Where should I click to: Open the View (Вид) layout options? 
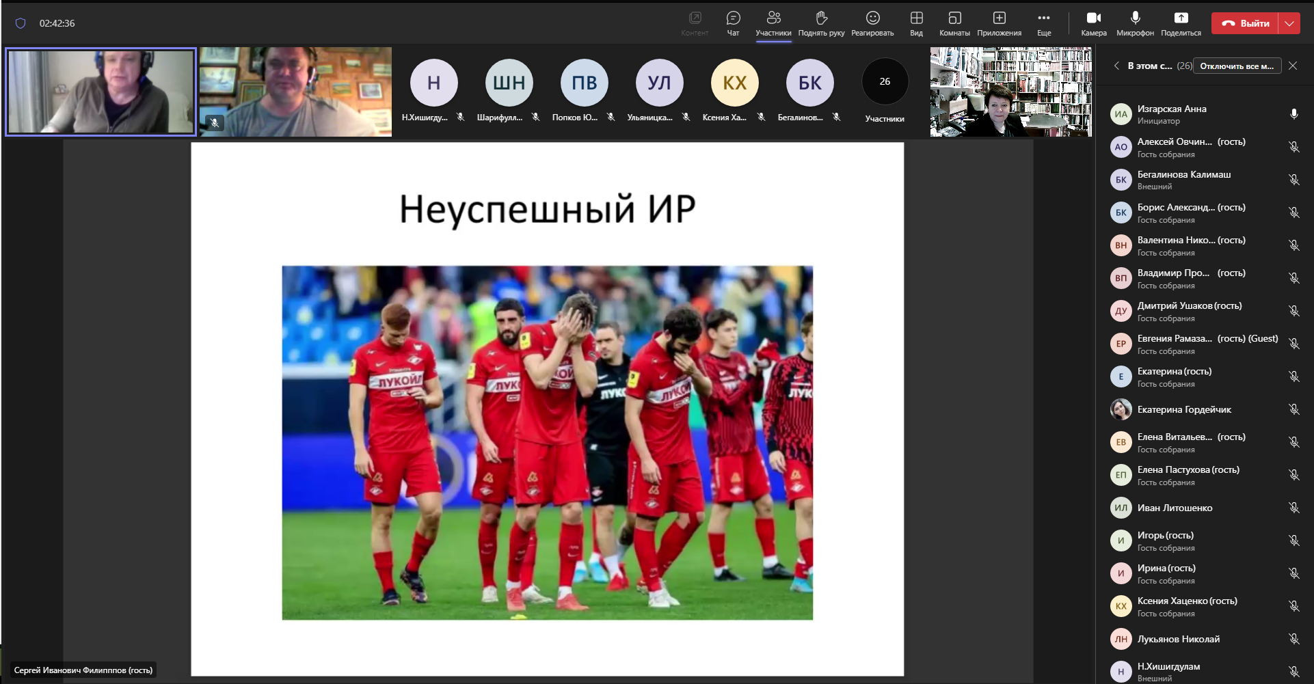coord(916,23)
